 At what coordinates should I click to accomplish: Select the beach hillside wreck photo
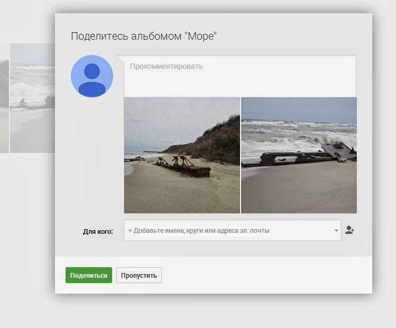[x=182, y=155]
